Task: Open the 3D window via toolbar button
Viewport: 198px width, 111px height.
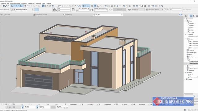Action: click(x=86, y=6)
